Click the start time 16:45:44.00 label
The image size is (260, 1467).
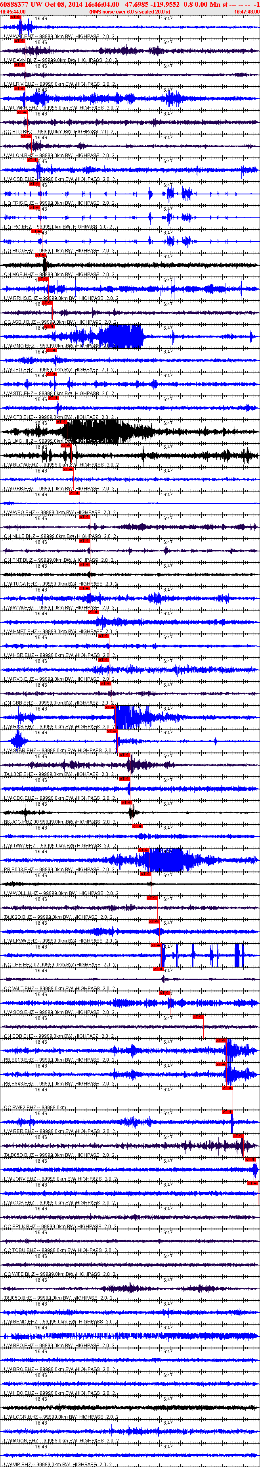(13, 12)
